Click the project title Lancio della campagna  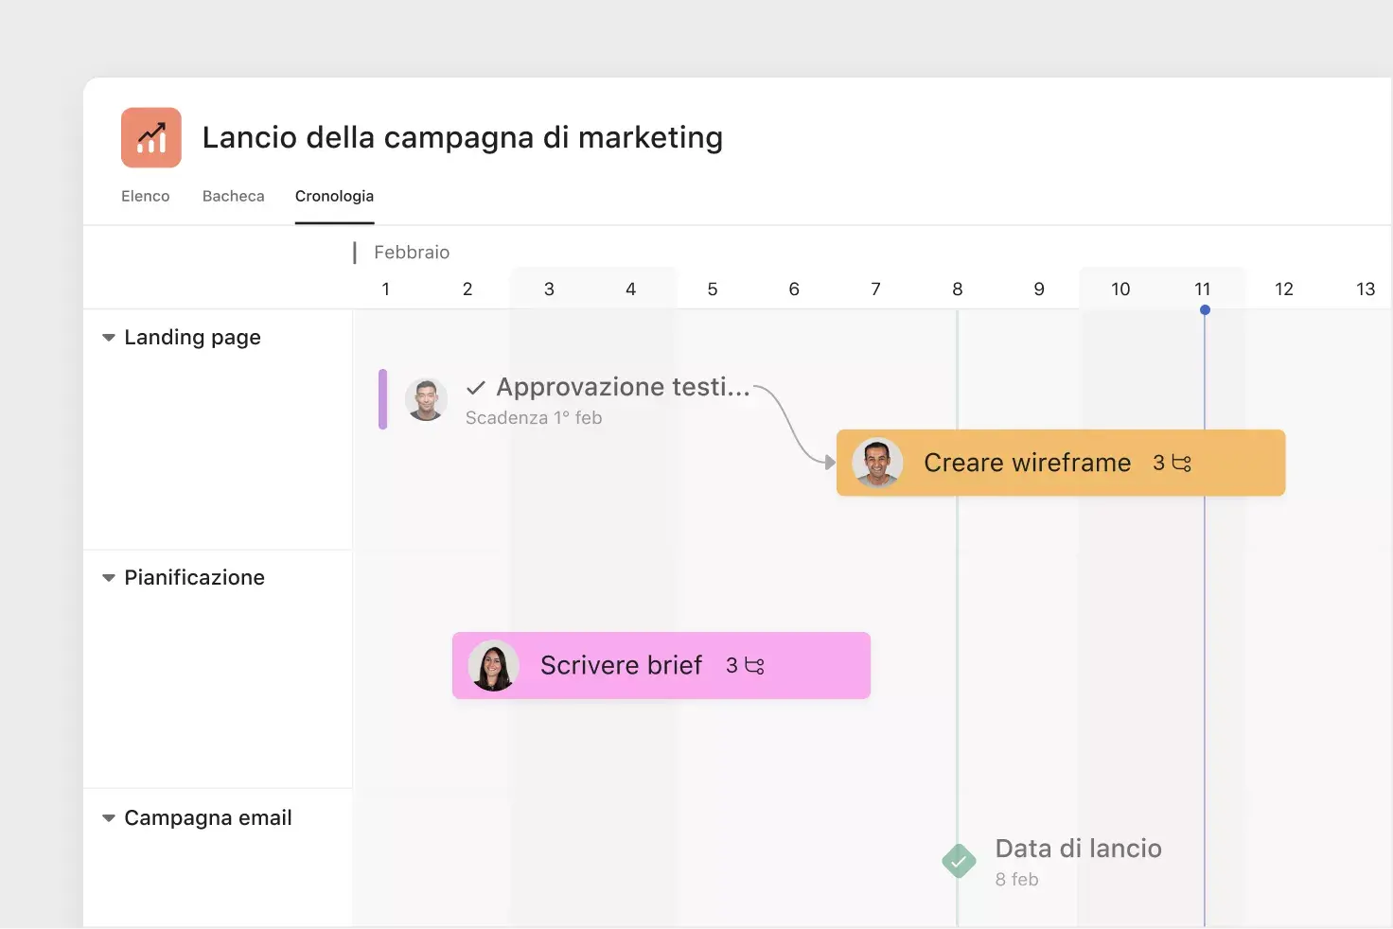tap(462, 137)
